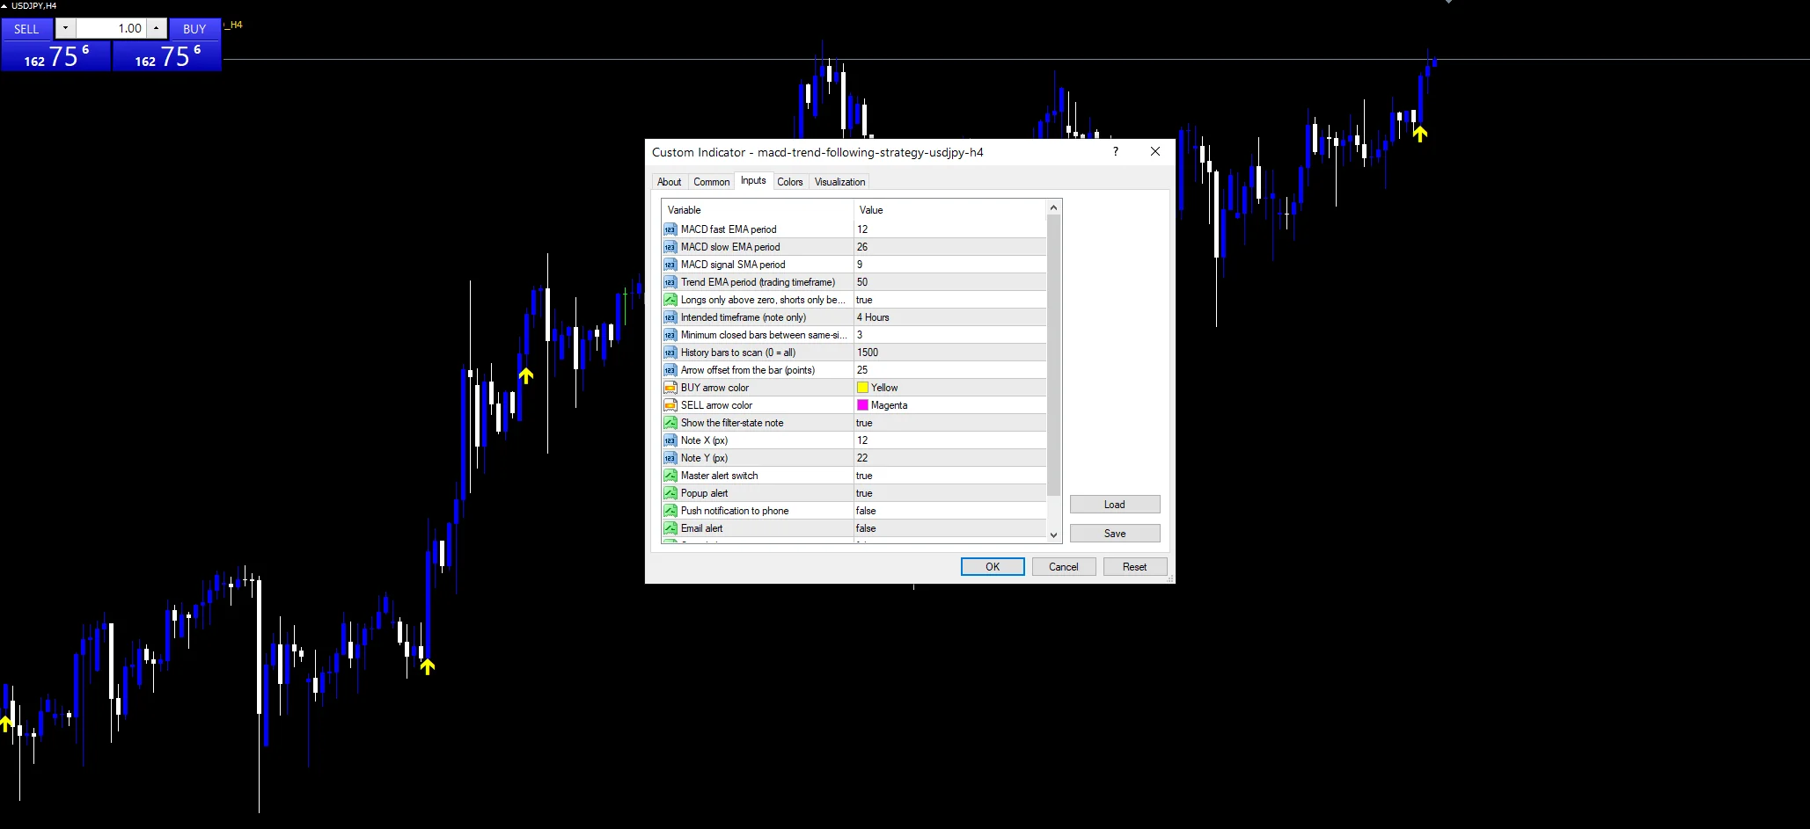The image size is (1810, 829).
Task: Click the value 9 for MACD signal SMA period
Action: pyautogui.click(x=860, y=265)
